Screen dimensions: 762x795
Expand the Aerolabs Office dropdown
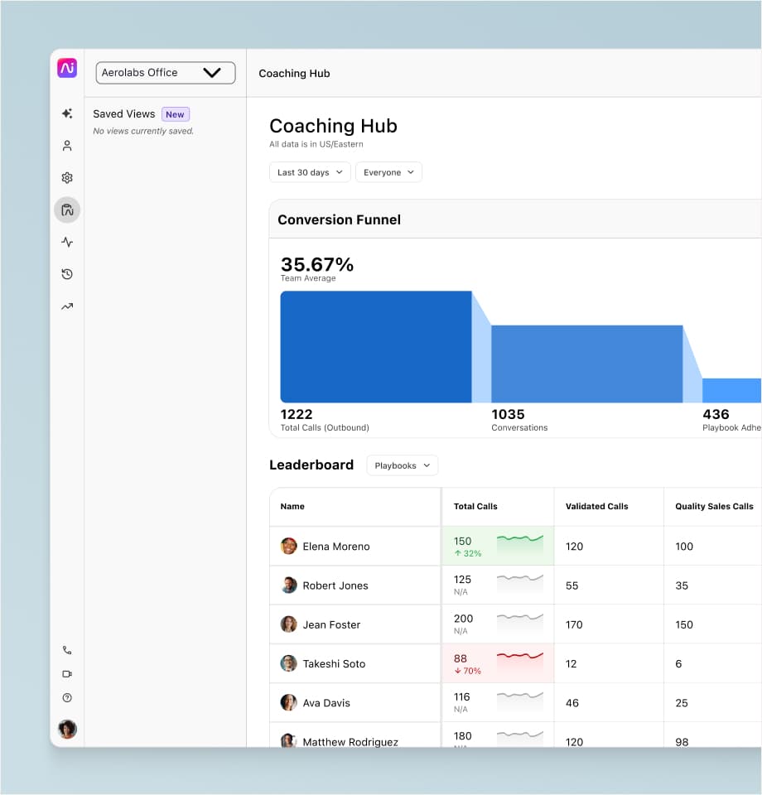click(166, 73)
